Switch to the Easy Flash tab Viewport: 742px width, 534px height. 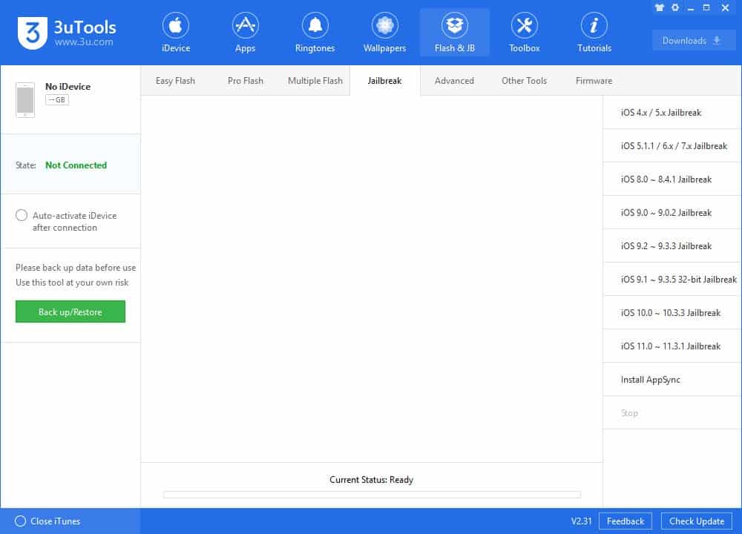pos(175,81)
